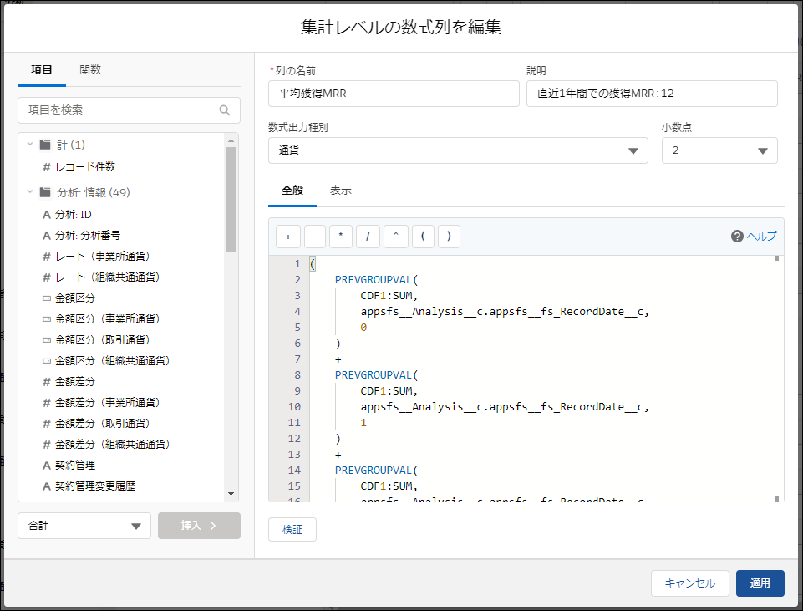This screenshot has width=803, height=611.
Task: Switch to the 表示 tab
Action: (x=340, y=191)
